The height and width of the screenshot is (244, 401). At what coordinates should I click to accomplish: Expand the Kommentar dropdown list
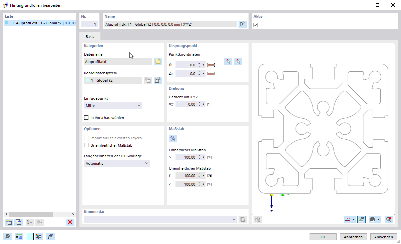point(233,220)
